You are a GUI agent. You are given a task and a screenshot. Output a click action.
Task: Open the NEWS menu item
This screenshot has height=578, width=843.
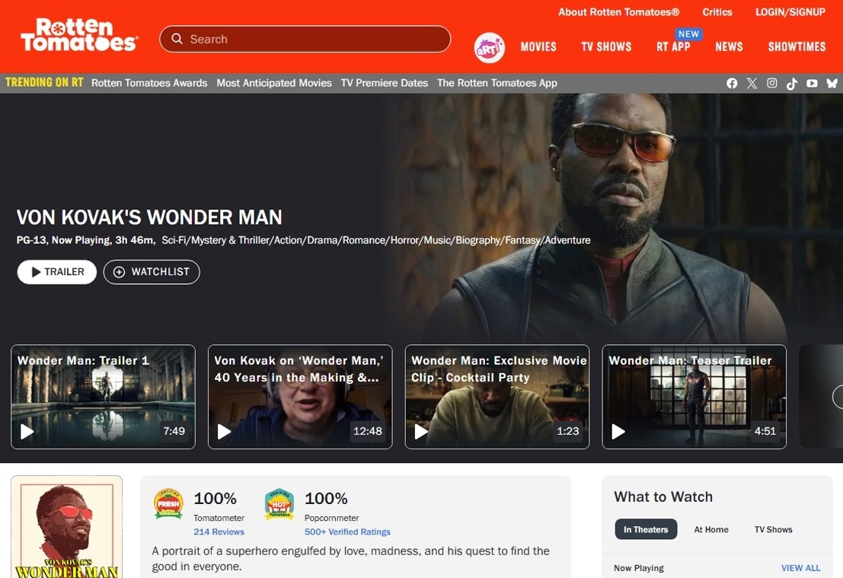729,46
